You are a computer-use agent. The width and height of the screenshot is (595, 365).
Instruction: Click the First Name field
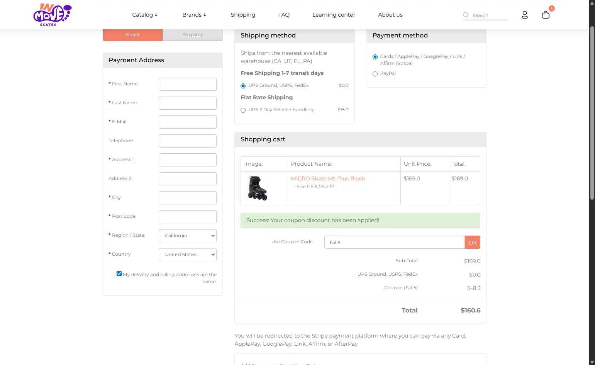[x=188, y=84]
